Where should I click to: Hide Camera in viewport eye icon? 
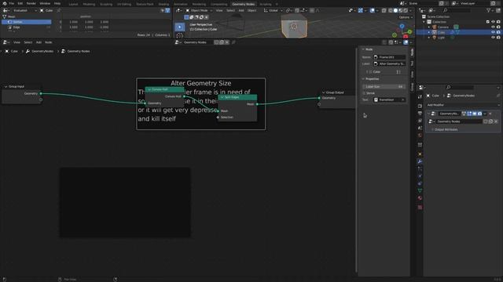(x=493, y=27)
